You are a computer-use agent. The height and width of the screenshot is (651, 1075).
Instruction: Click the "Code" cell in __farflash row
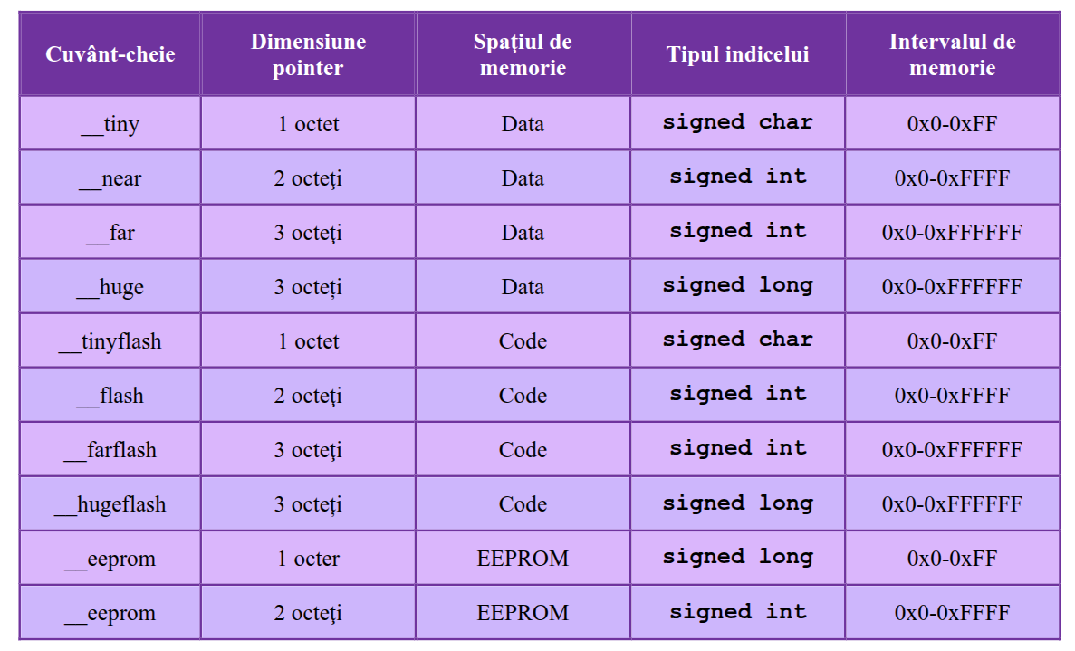click(x=523, y=450)
